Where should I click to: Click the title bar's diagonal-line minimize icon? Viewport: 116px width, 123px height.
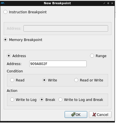pos(104,3)
